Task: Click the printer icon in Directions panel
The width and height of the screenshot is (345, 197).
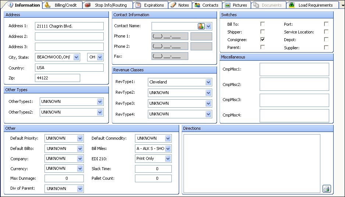Action: (x=326, y=189)
